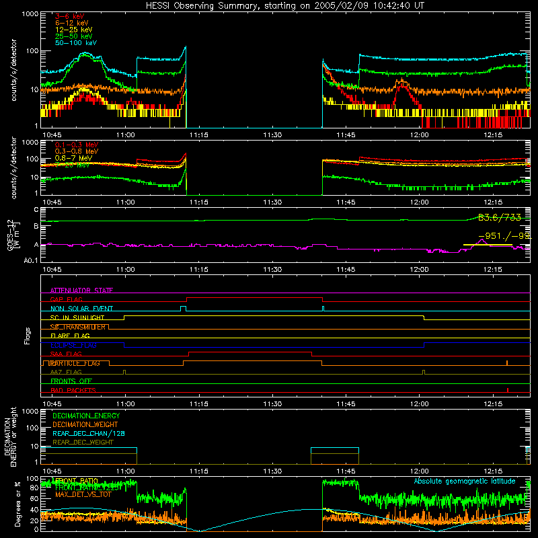The height and width of the screenshot is (538, 538).
Task: Click the Flags axis title
Action: click(28, 336)
